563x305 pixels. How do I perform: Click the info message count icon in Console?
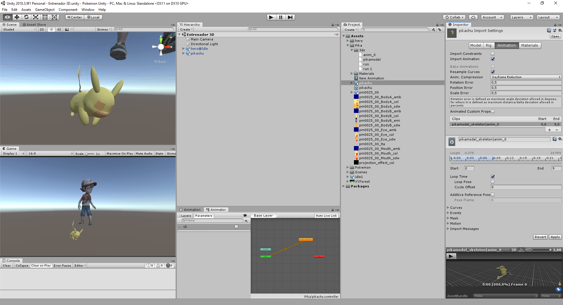tap(150, 266)
